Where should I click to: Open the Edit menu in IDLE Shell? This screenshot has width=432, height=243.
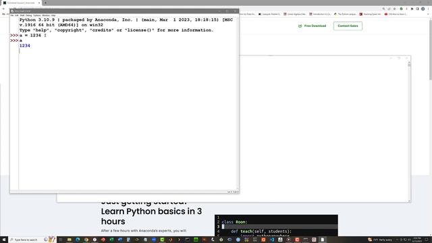tap(16, 16)
